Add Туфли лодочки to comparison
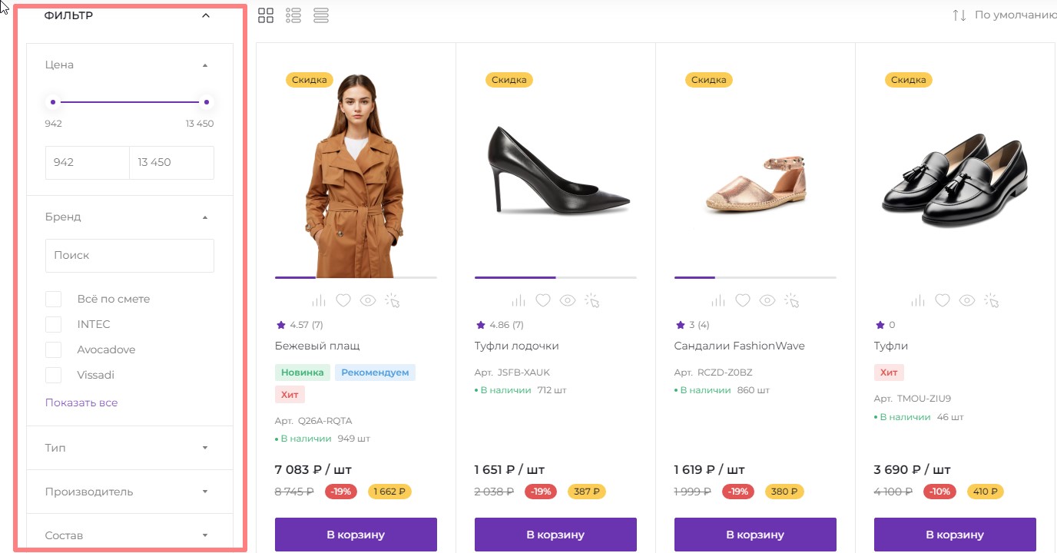1057x553 pixels. (x=519, y=300)
